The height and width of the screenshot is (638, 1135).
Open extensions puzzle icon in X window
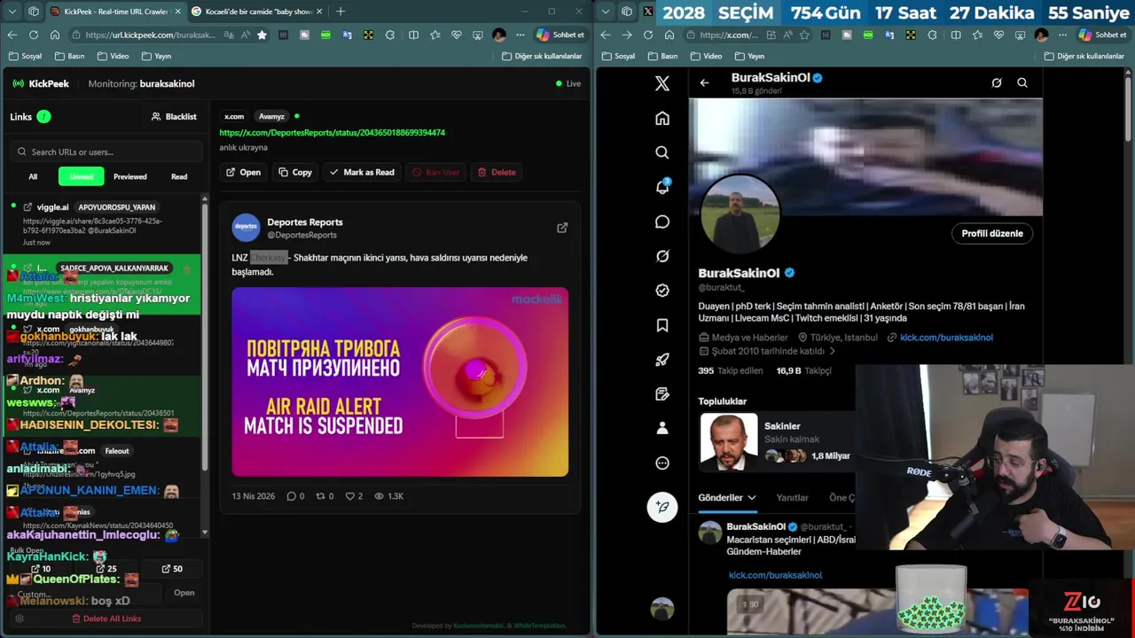pyautogui.click(x=932, y=35)
